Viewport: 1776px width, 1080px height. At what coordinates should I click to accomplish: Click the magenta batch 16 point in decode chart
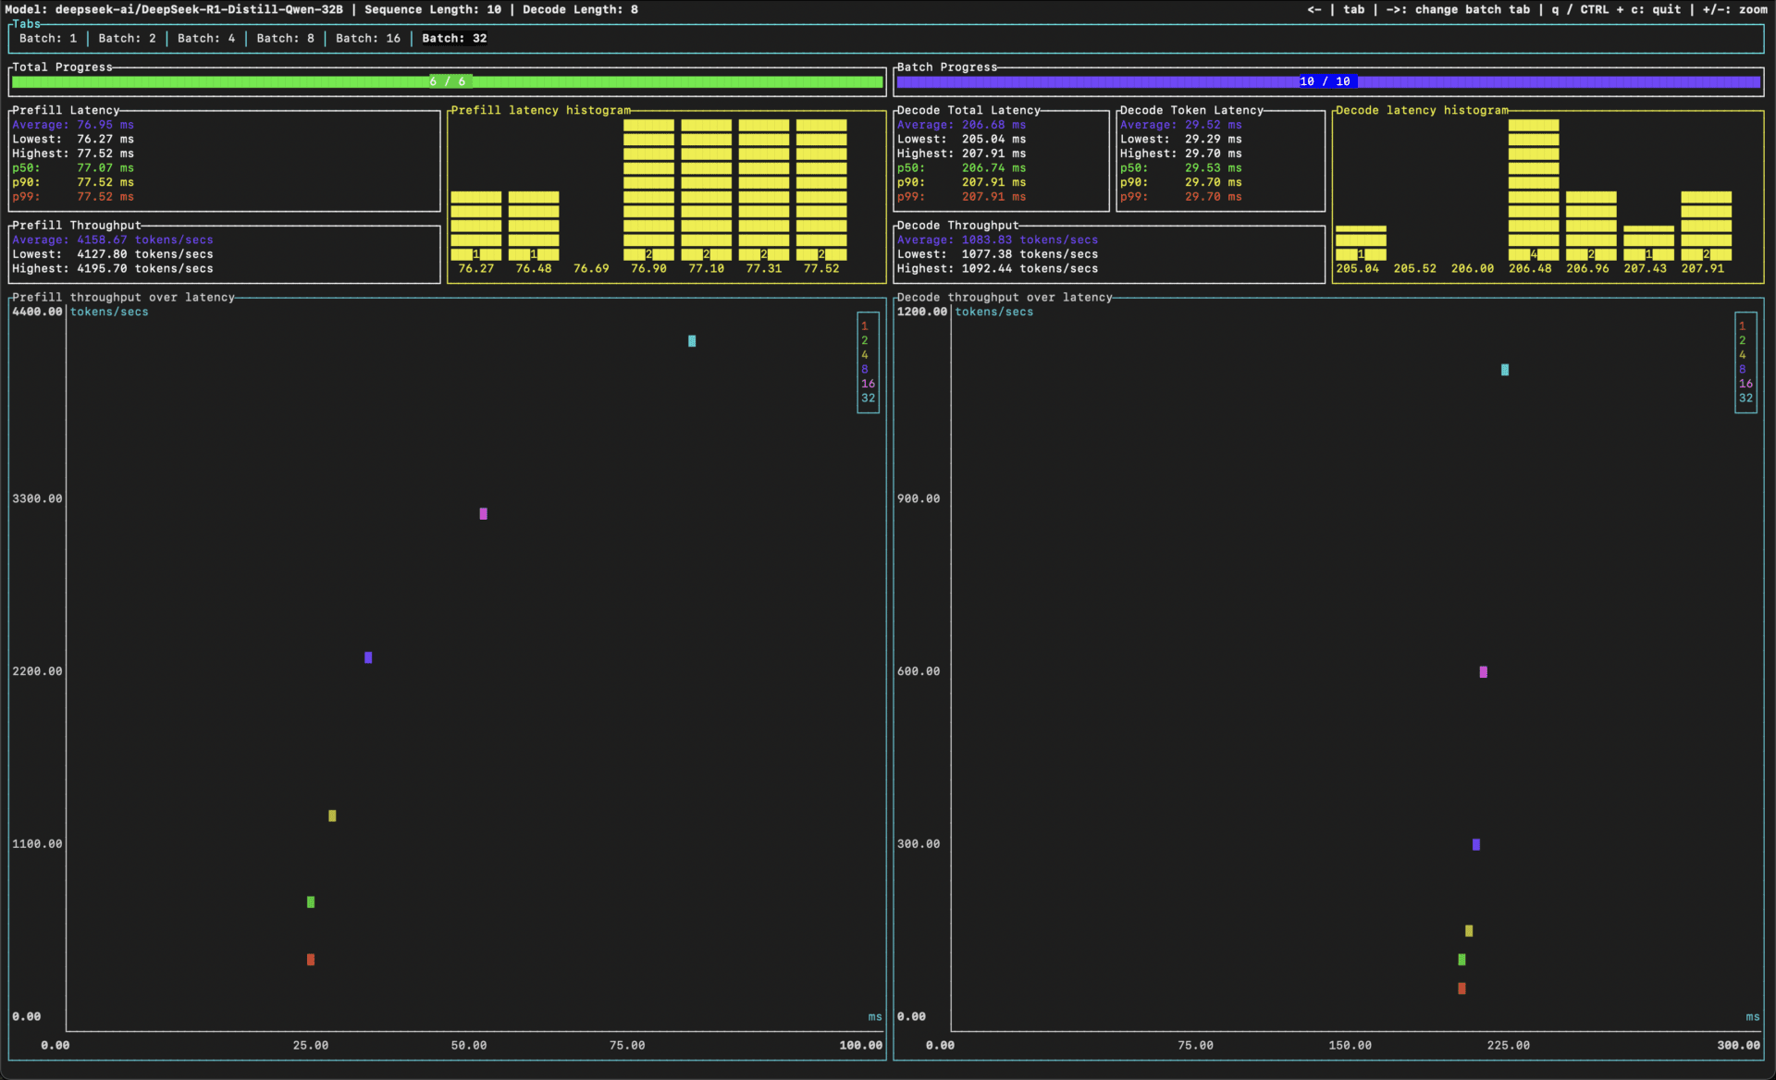click(1484, 672)
